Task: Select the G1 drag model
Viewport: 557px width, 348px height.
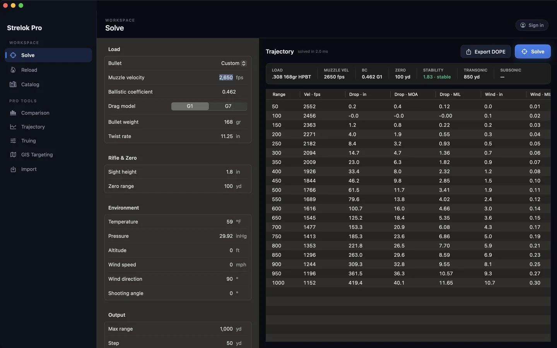Action: (x=190, y=106)
